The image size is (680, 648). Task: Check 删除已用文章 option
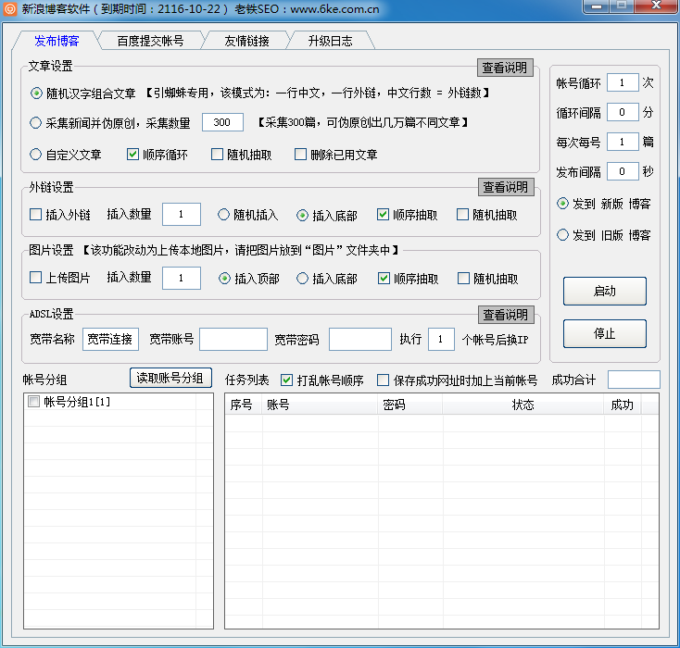tap(301, 155)
